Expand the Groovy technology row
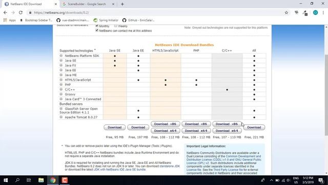Screen dimensions: 328x185 [61, 94]
